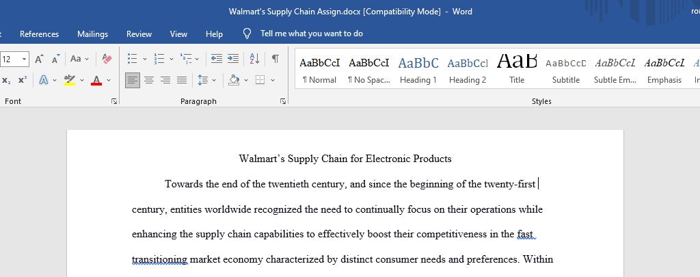Open the References tab
This screenshot has width=700, height=277.
(39, 34)
